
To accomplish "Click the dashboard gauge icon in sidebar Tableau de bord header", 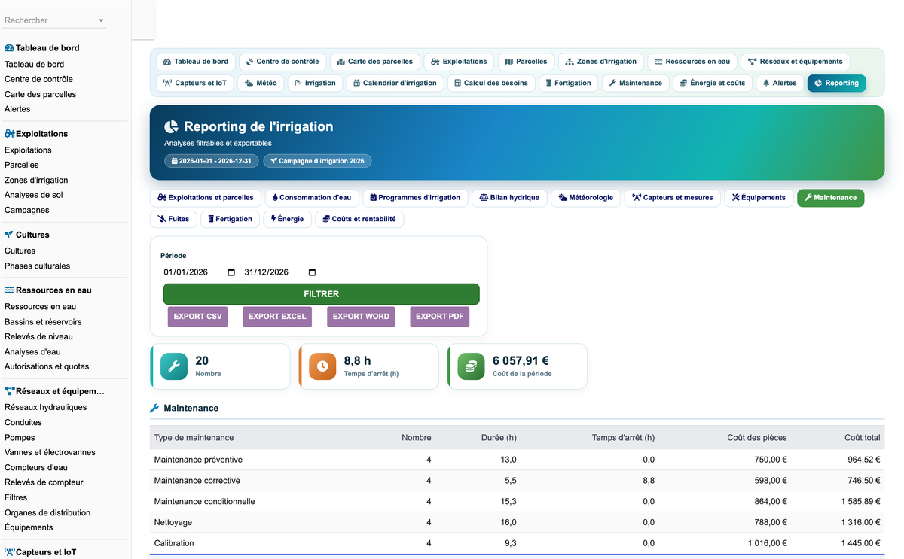I will tap(9, 48).
